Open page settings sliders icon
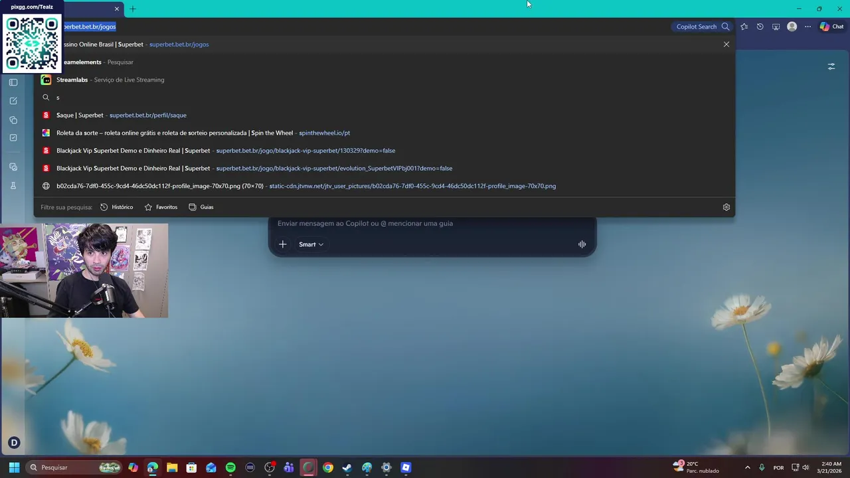 click(831, 66)
